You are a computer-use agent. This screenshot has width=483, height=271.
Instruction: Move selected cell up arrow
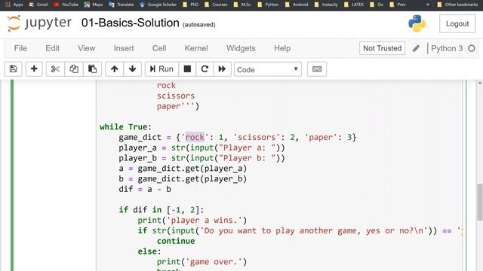(x=115, y=69)
